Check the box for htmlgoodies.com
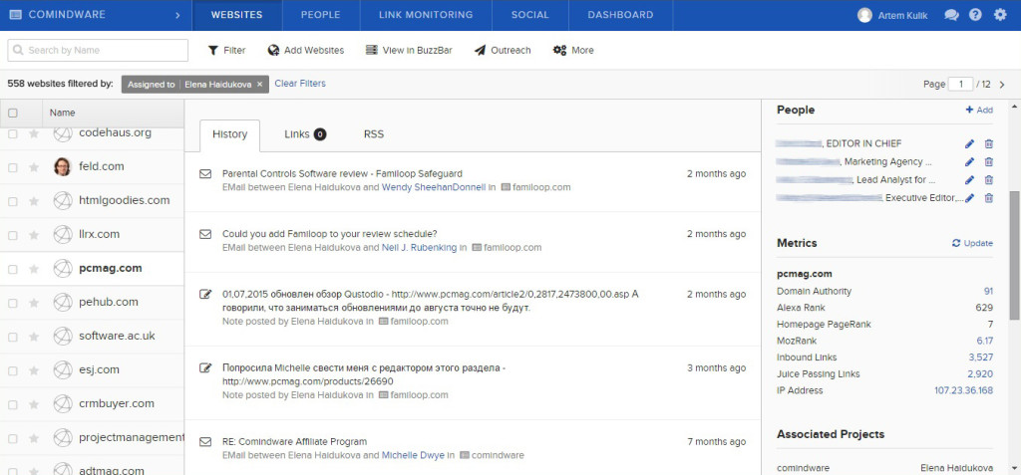 click(x=13, y=200)
